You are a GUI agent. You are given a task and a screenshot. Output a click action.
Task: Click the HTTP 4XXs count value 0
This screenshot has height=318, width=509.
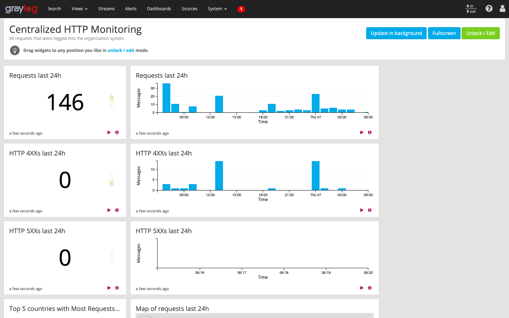pos(65,180)
